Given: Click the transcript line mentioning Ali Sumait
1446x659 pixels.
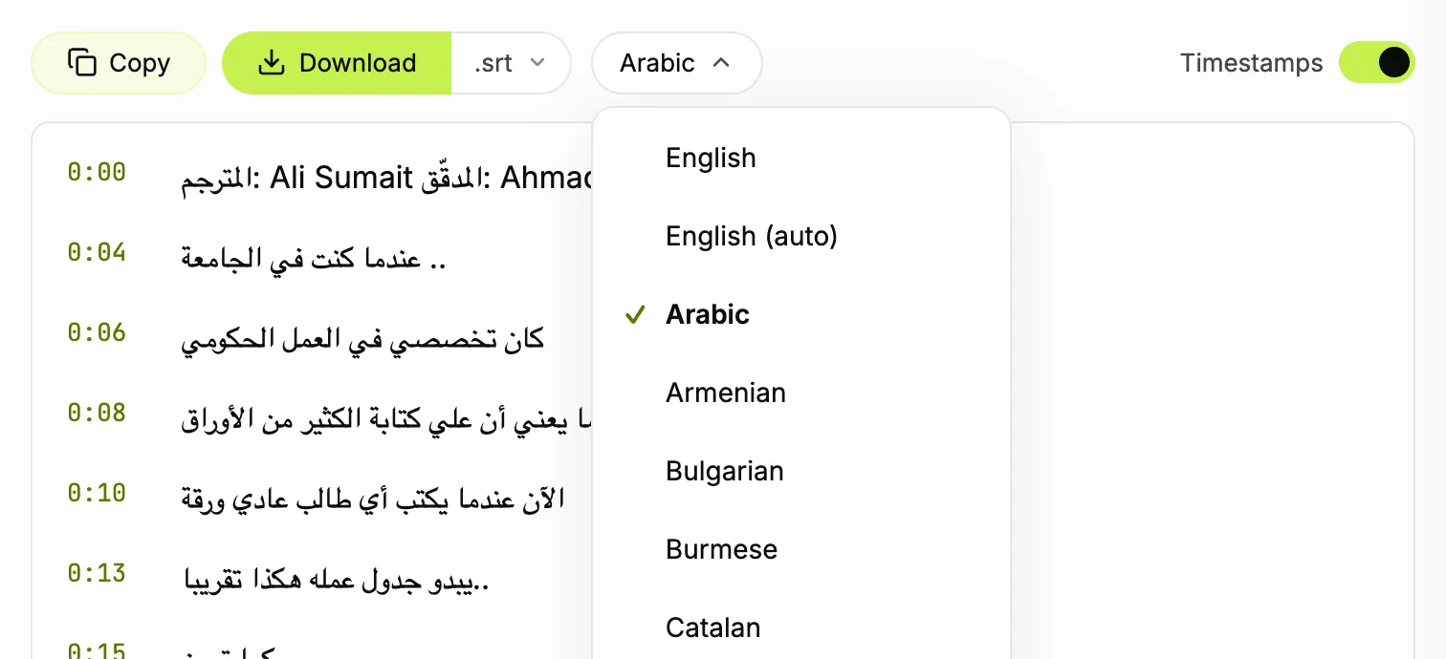Looking at the screenshot, I should click(x=386, y=178).
